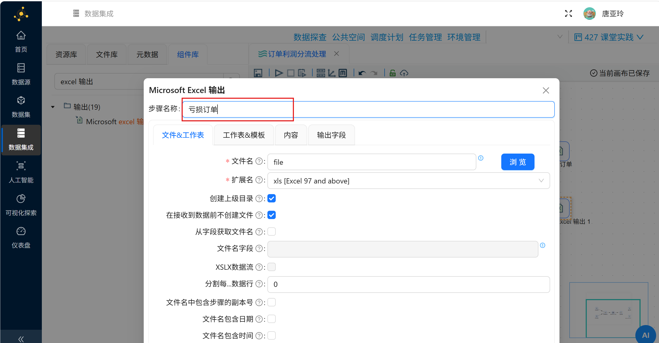Click the 浏览 browse button
This screenshot has width=659, height=343.
[517, 162]
